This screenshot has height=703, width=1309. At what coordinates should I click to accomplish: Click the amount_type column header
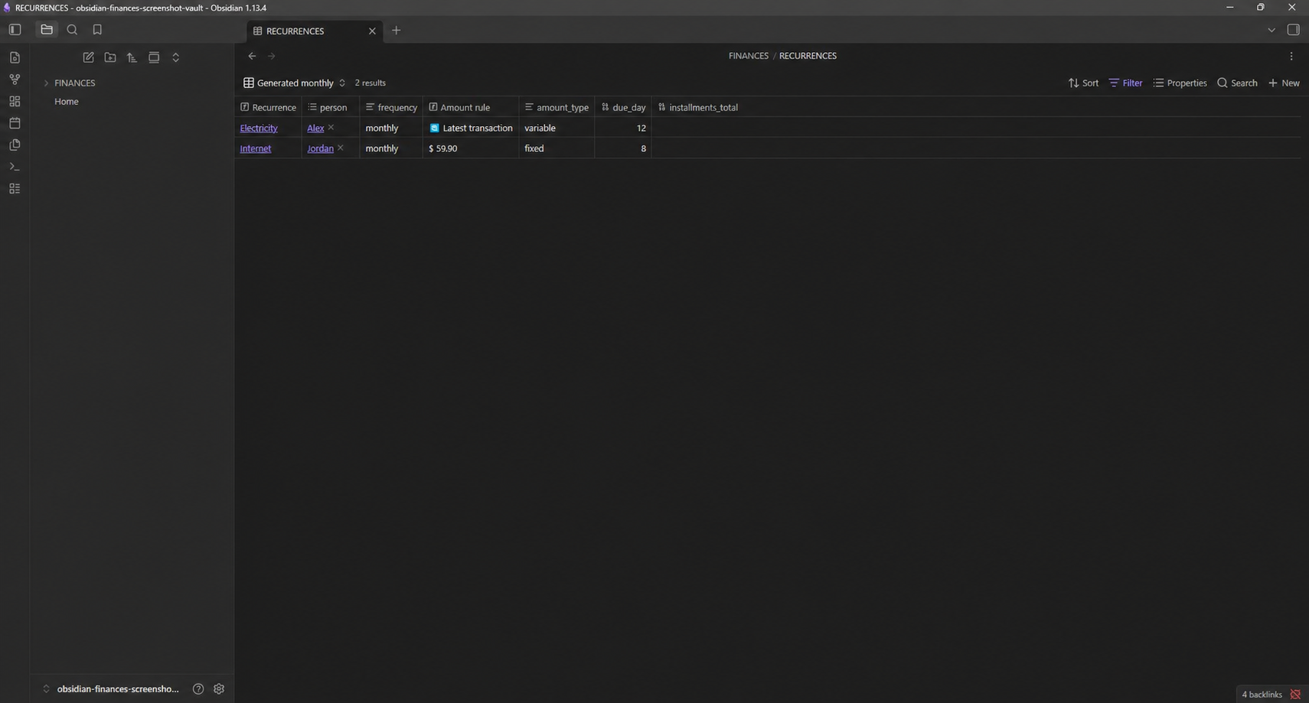click(557, 107)
